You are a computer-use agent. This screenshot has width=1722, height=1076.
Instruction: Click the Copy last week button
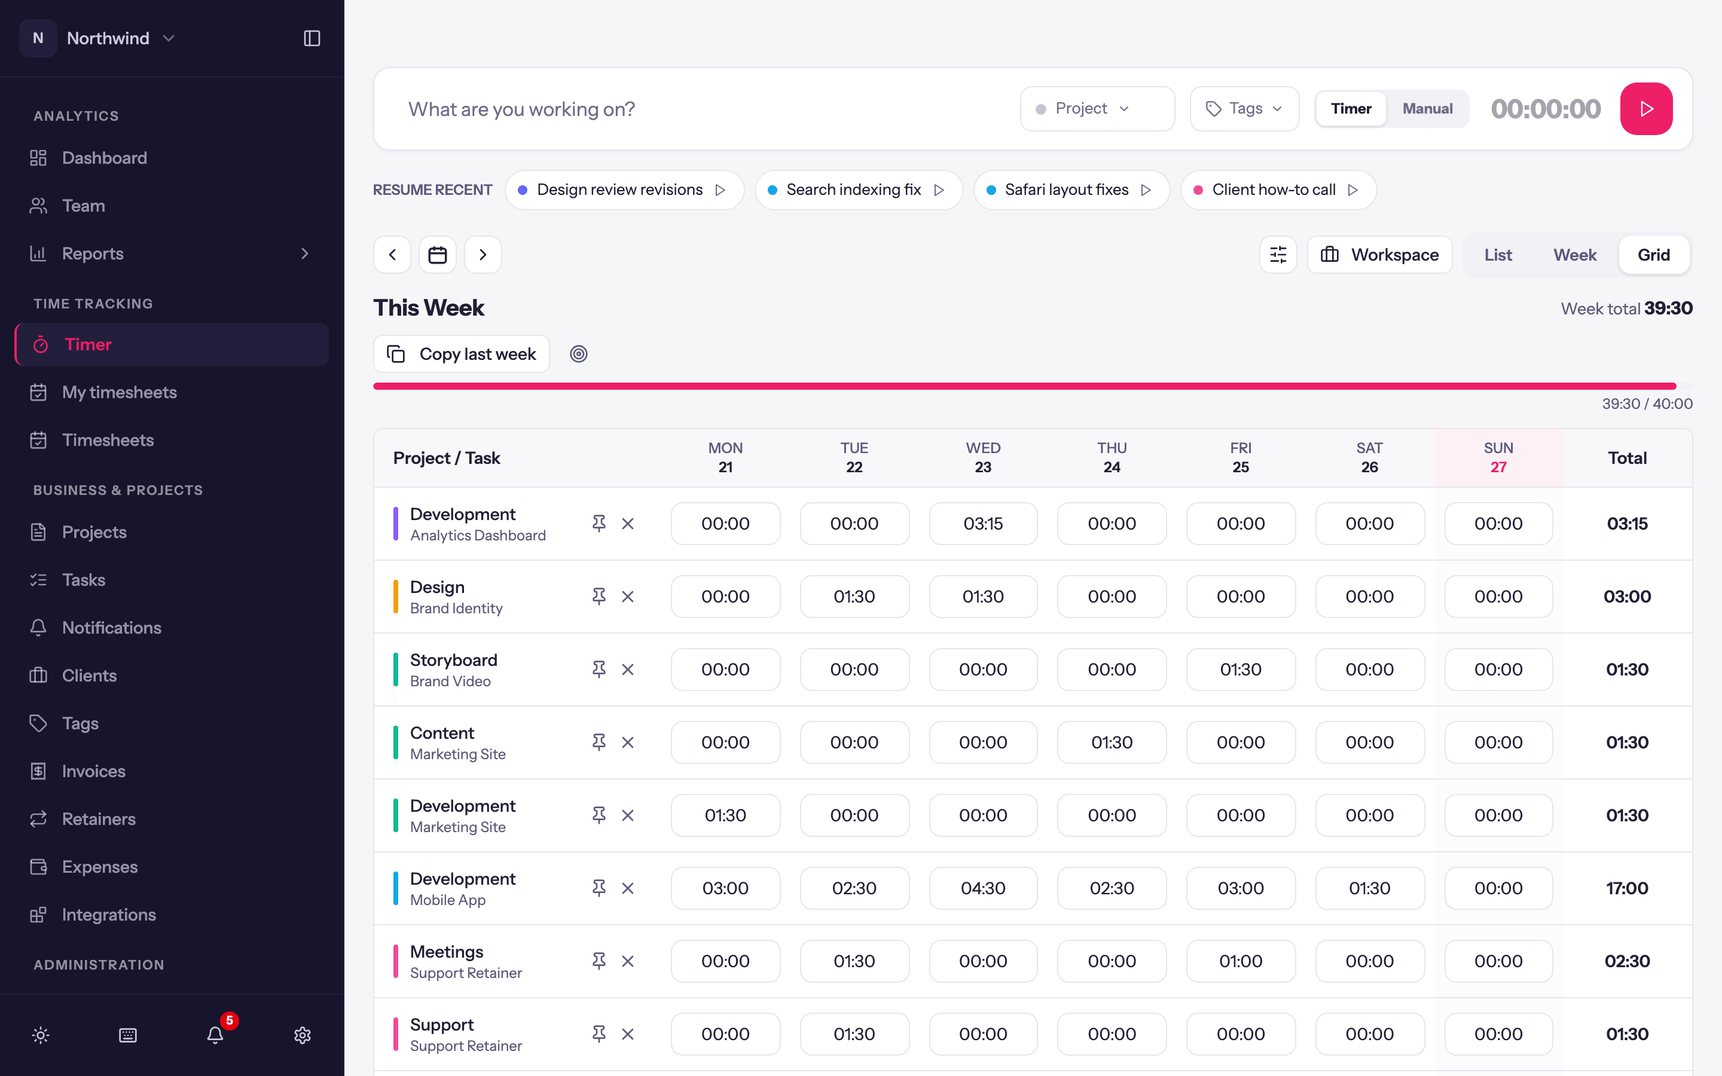pos(461,354)
